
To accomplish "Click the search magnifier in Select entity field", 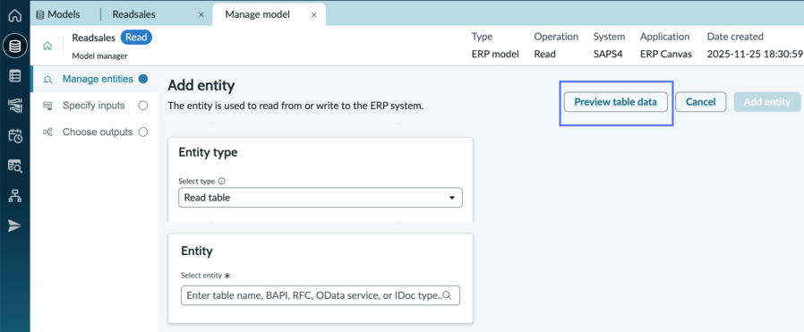I will (447, 295).
